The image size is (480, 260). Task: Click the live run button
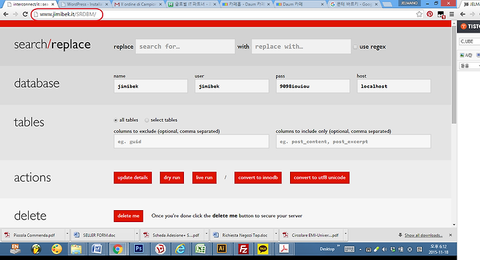(204, 178)
